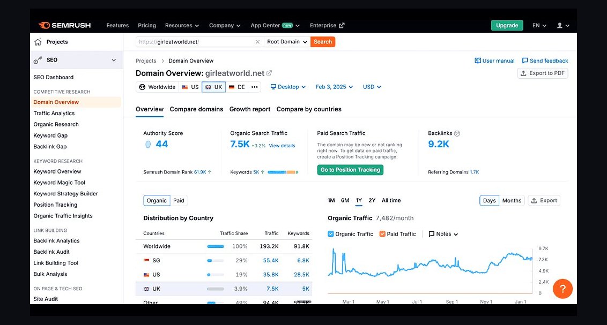The width and height of the screenshot is (607, 325).
Task: Click the chart Export button
Action: pos(544,201)
